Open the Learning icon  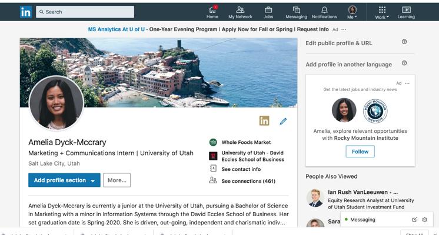pyautogui.click(x=406, y=11)
